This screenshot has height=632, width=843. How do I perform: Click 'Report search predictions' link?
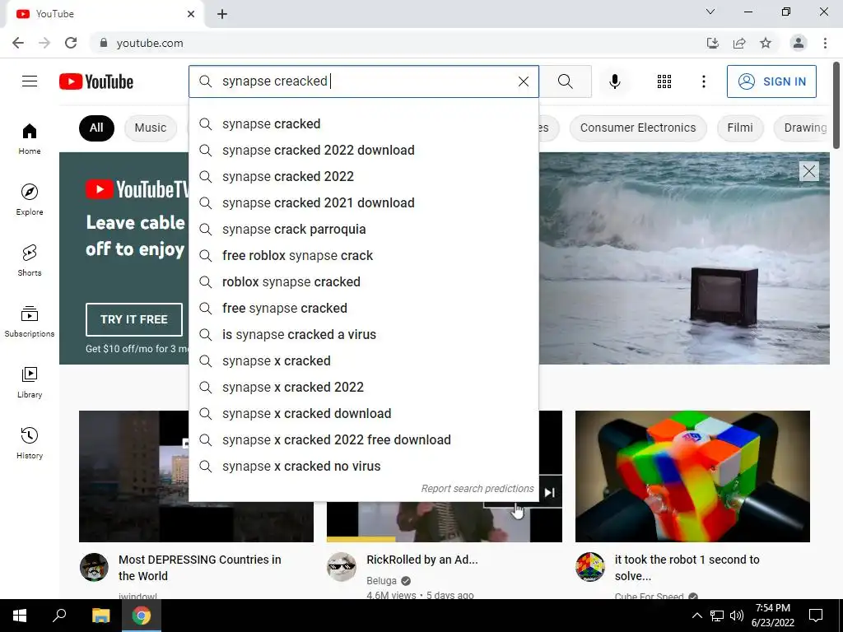477,489
